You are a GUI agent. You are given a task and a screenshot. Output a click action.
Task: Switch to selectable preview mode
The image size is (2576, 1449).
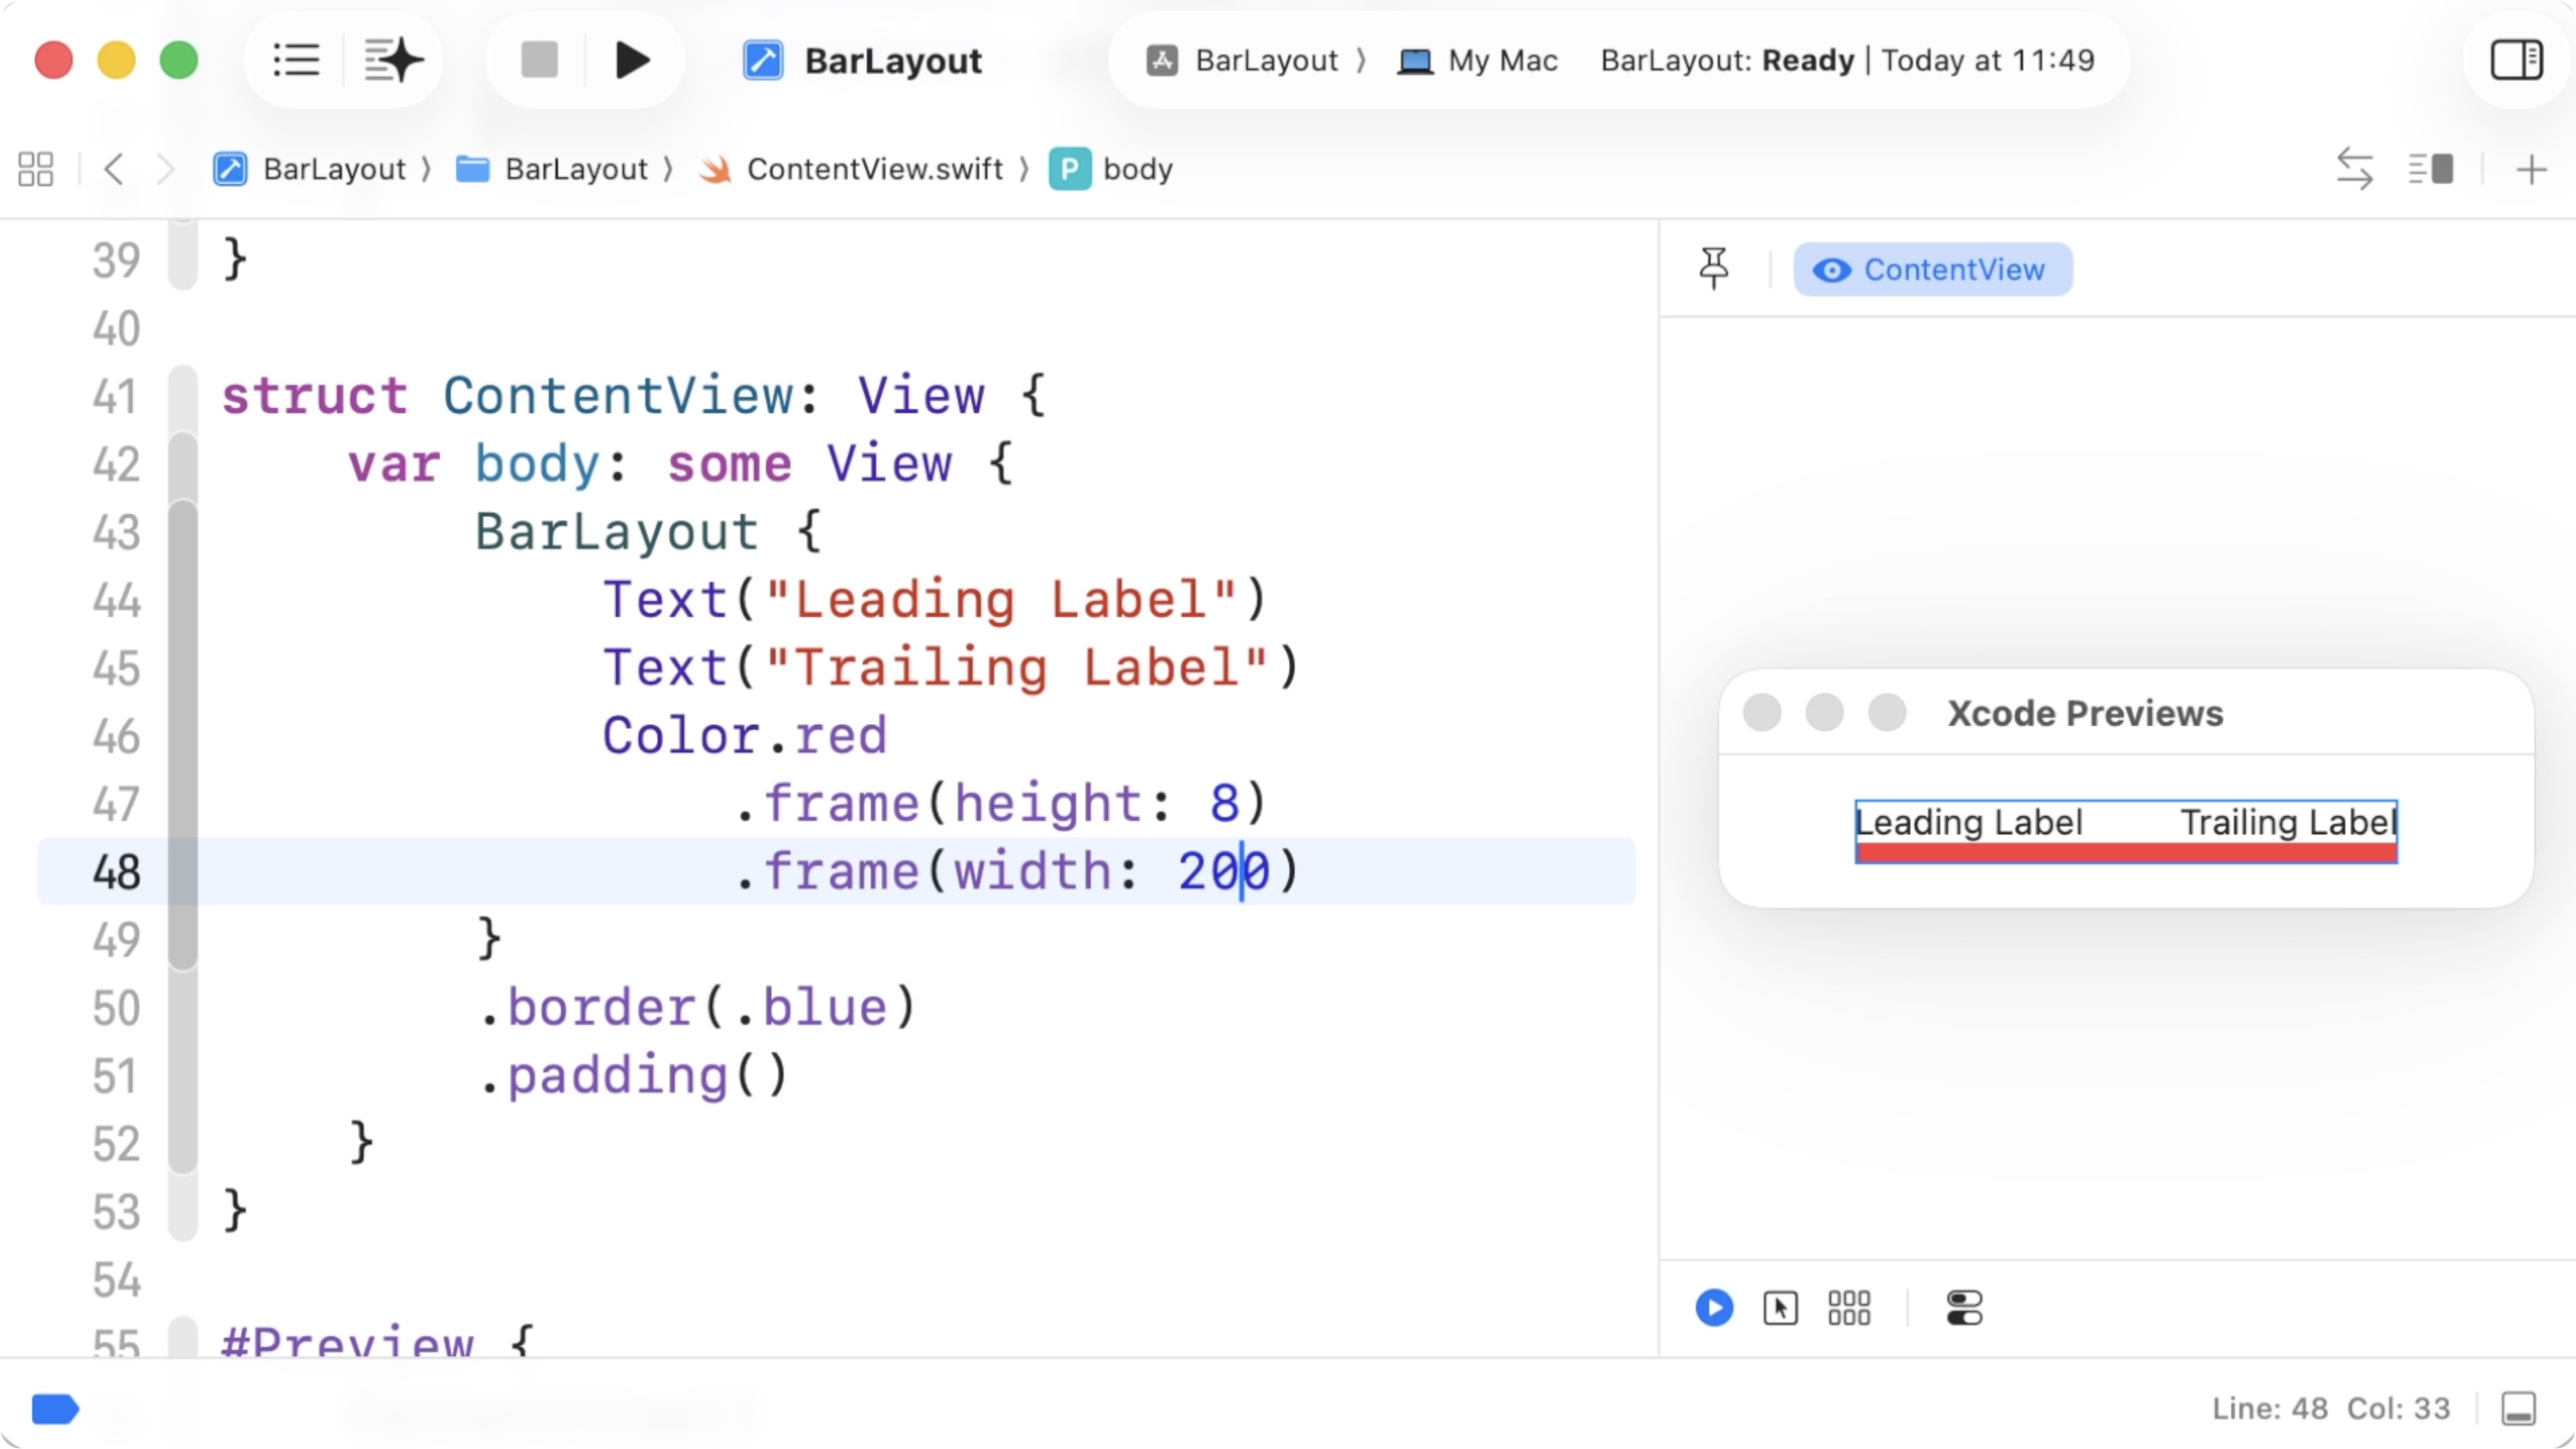pos(1781,1308)
